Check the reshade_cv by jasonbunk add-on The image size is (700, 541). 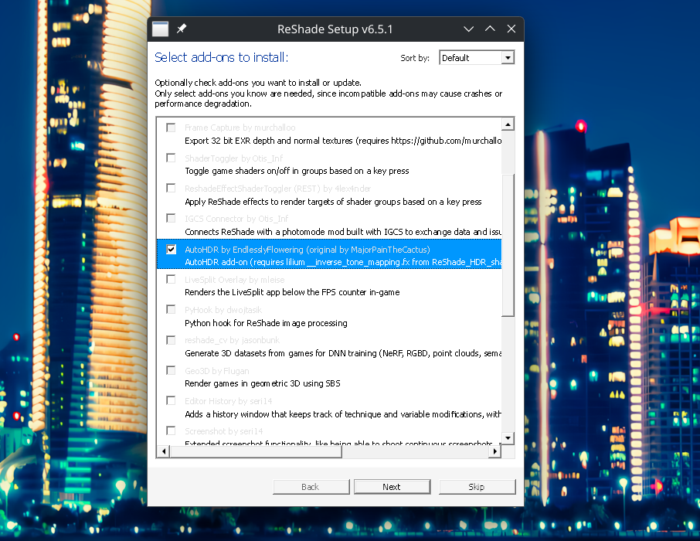171,340
